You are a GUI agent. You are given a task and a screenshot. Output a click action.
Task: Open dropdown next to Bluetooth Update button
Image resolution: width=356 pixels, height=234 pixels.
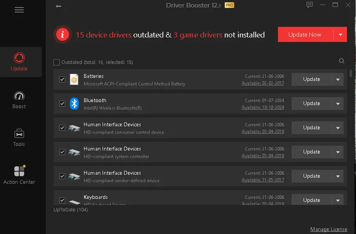pos(338,104)
